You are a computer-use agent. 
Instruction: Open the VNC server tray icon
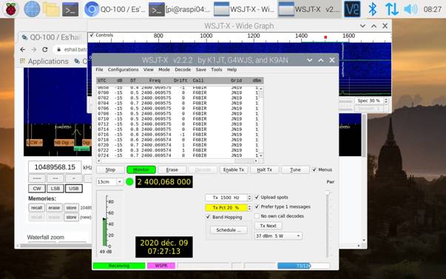352,9
